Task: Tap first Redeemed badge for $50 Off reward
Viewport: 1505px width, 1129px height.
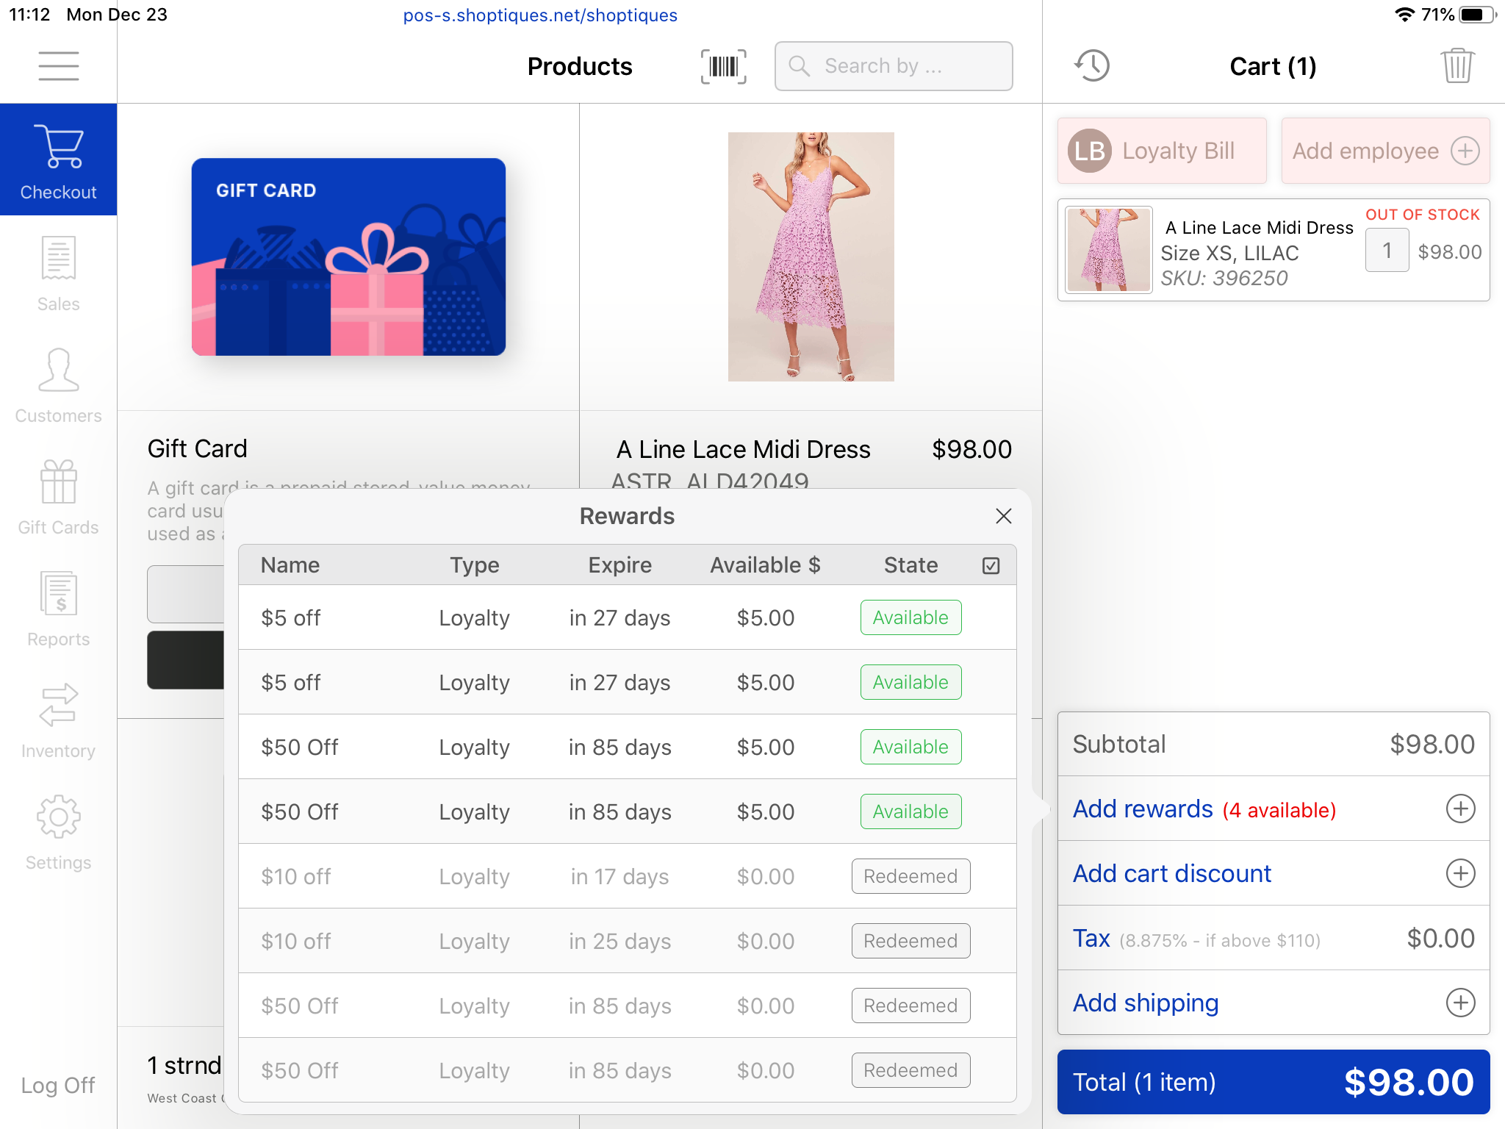Action: point(910,1006)
